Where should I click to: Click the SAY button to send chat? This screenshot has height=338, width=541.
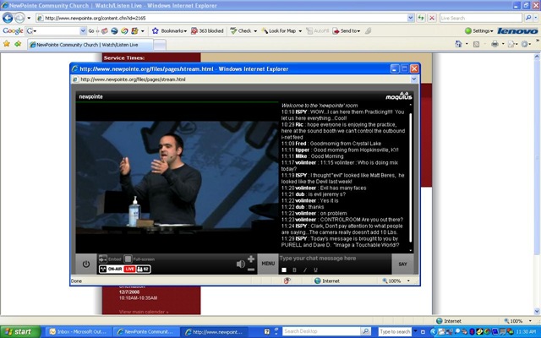pos(402,264)
